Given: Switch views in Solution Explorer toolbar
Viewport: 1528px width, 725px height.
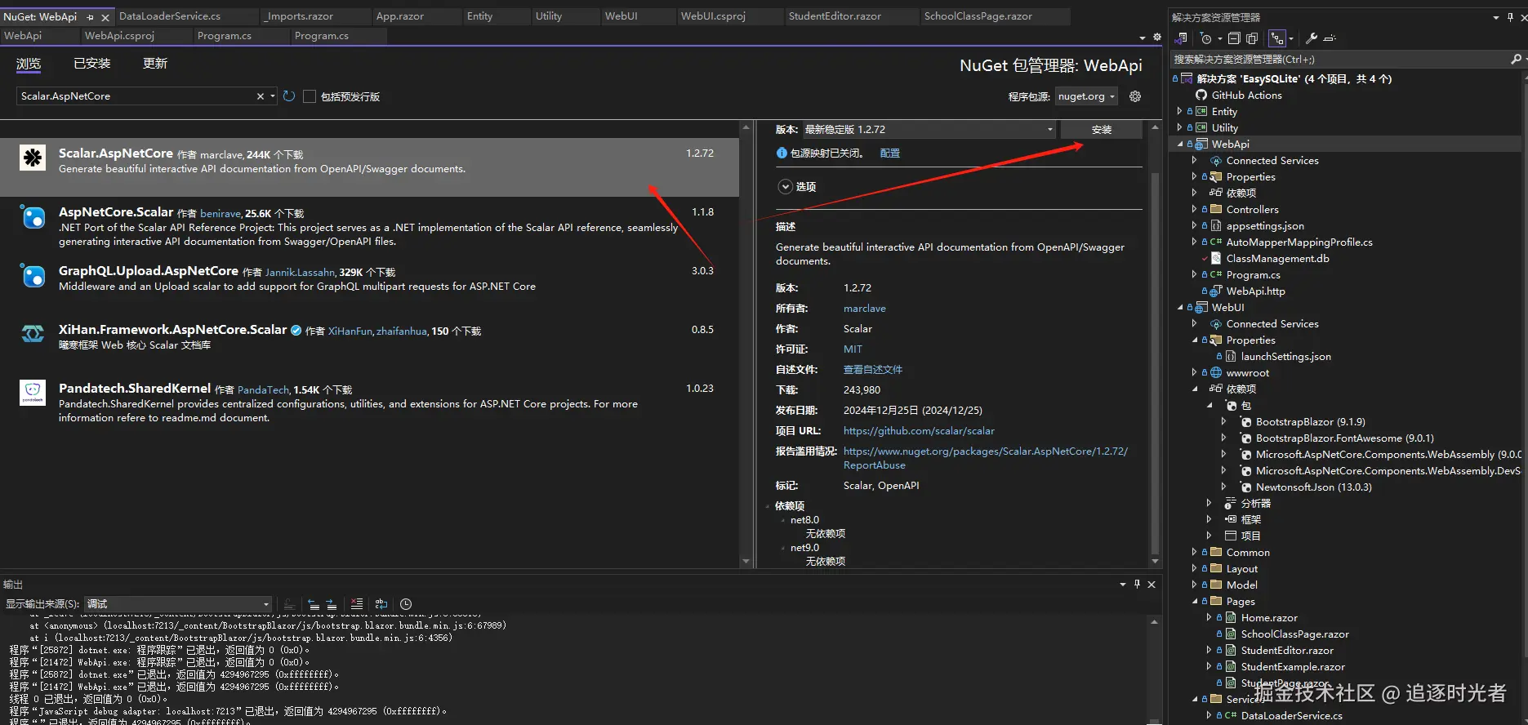Looking at the screenshot, I should pyautogui.click(x=1180, y=38).
